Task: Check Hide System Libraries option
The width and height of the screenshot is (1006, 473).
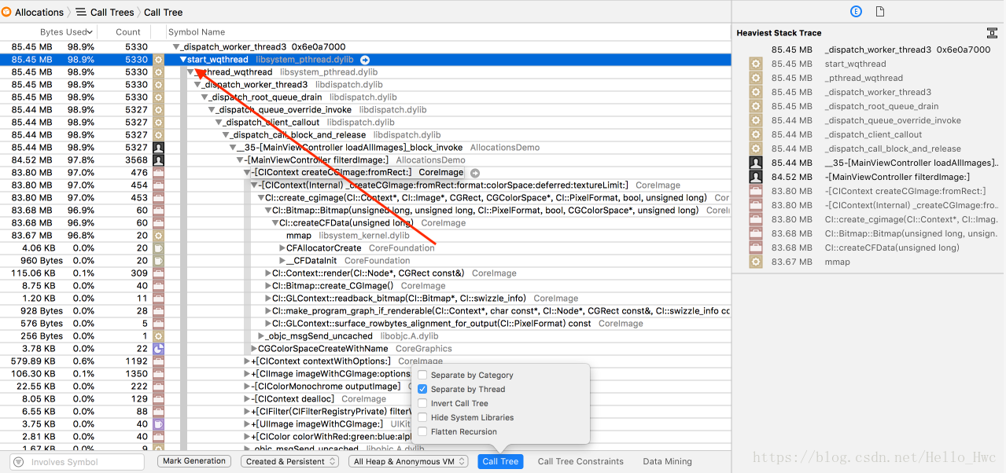Action: pyautogui.click(x=422, y=418)
